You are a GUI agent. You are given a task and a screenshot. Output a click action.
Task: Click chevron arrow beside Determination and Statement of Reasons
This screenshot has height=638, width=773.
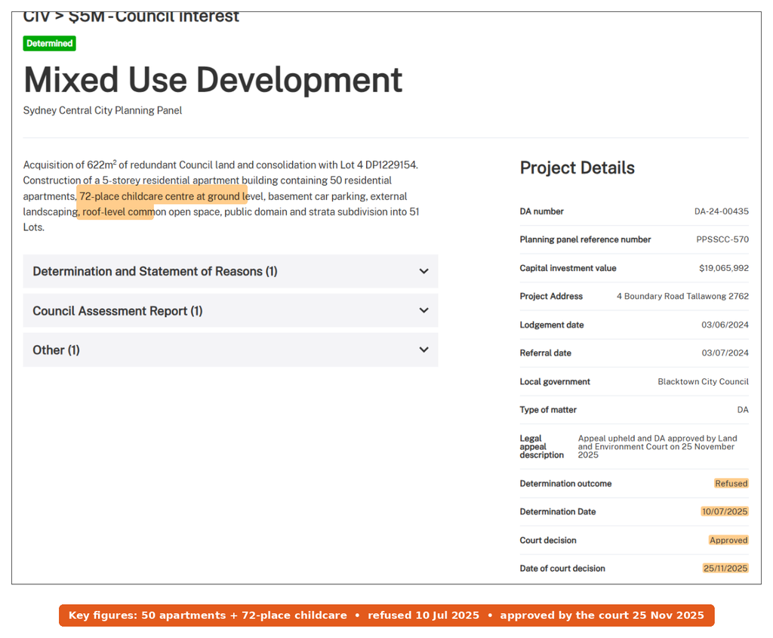(423, 271)
